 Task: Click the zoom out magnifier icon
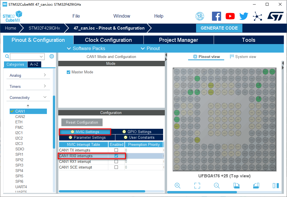(x=217, y=186)
